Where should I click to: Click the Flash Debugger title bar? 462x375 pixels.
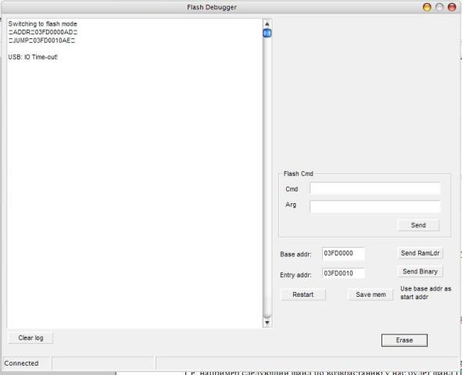pos(212,7)
